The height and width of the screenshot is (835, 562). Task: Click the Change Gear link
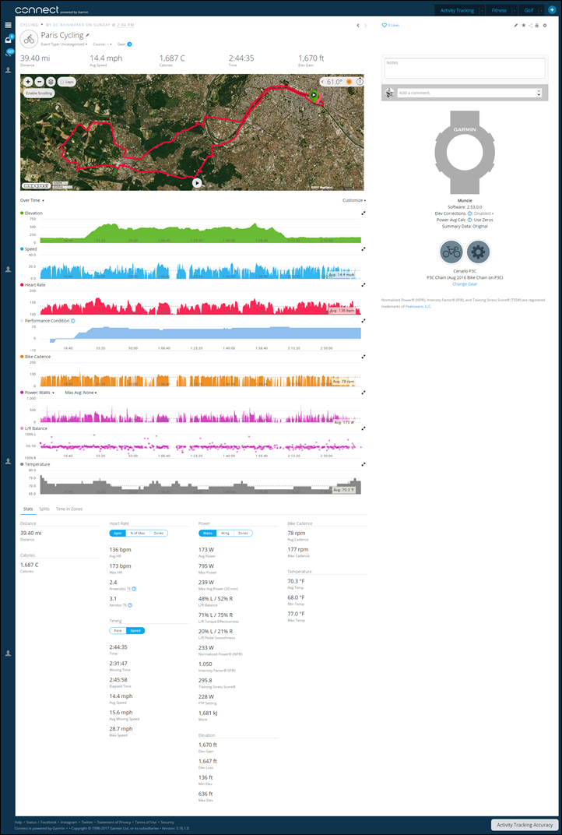tap(465, 284)
